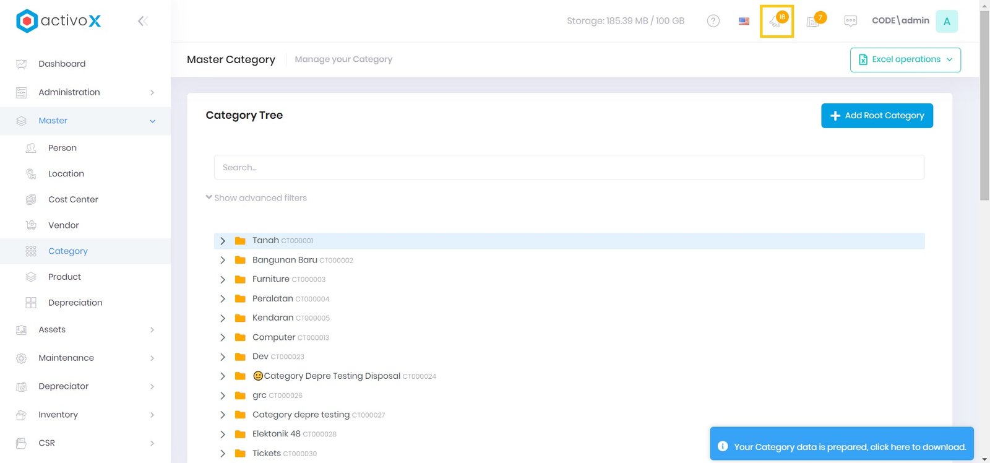Click the US flag language icon

click(x=744, y=21)
